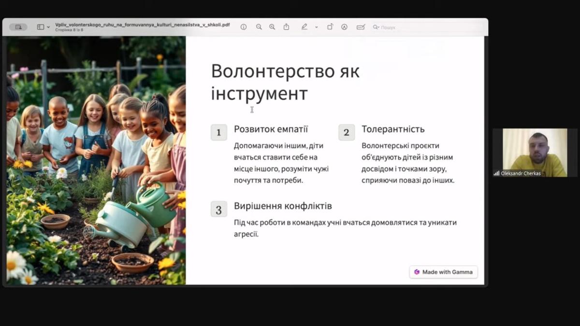The image size is (580, 326).
Task: Click the sidebar view toggle icon
Action: [x=41, y=27]
